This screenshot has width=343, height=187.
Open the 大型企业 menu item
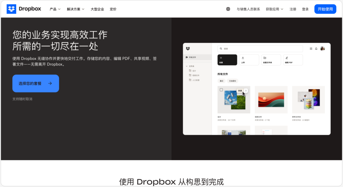click(x=97, y=9)
